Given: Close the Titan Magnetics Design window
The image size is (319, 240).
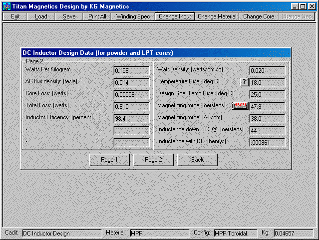Looking at the screenshot, I should coord(312,6).
